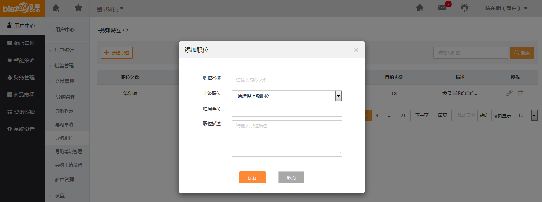Click the customer service headset icon
The image size is (542, 202).
(464, 8)
